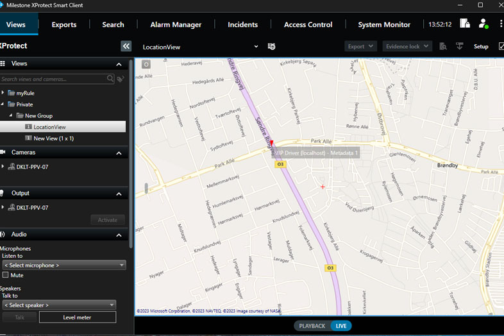Expand DKLT-PPV-07 under Cameras

pyautogui.click(x=3, y=166)
